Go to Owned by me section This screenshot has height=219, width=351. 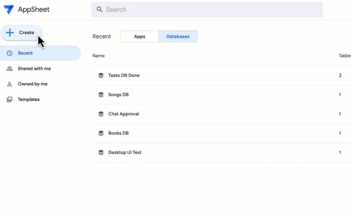click(33, 84)
